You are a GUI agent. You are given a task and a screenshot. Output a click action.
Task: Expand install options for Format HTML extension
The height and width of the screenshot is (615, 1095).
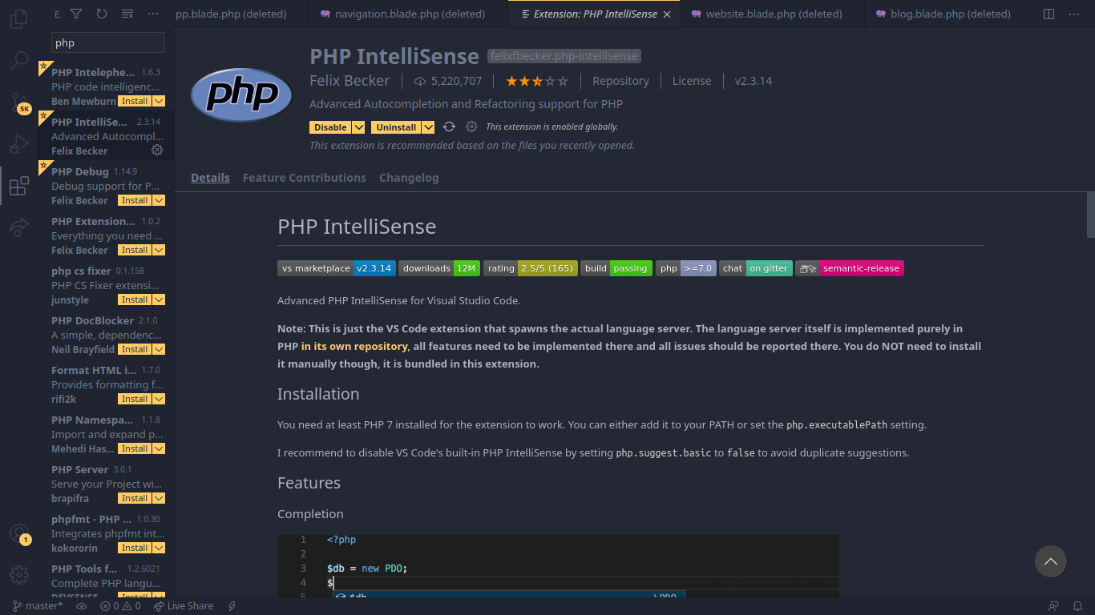point(159,399)
